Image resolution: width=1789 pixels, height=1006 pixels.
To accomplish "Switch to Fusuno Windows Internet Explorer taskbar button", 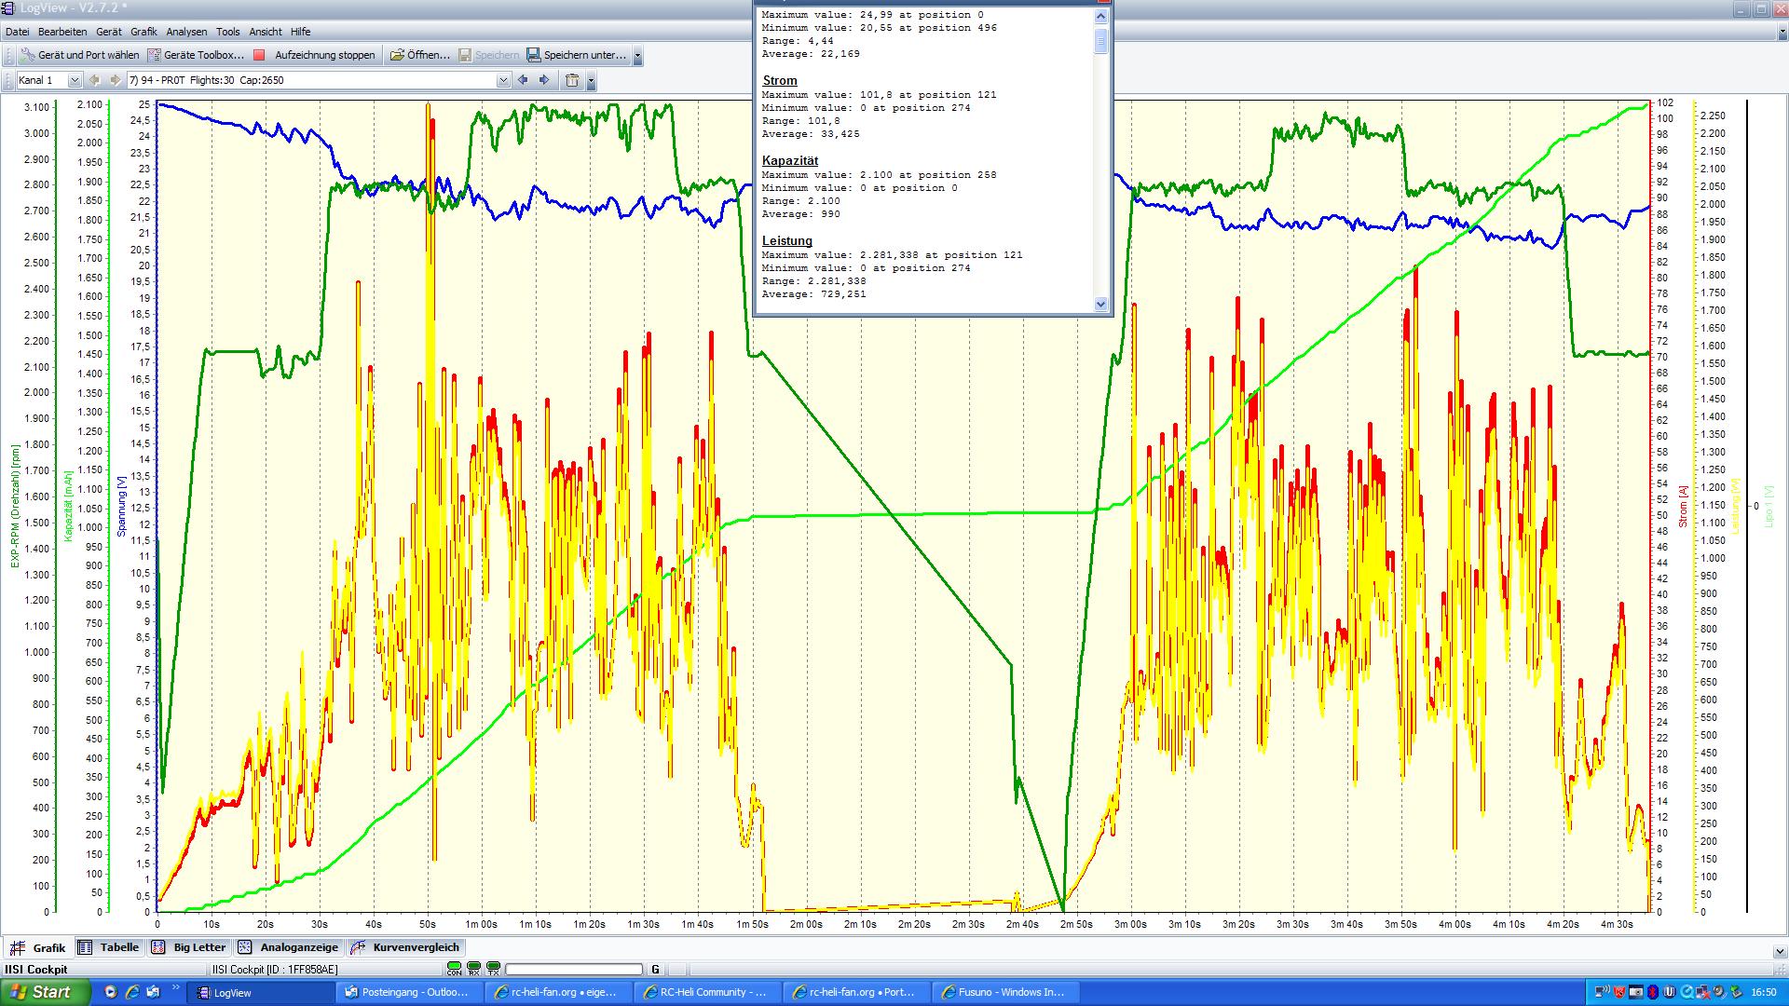I will click(x=1004, y=992).
